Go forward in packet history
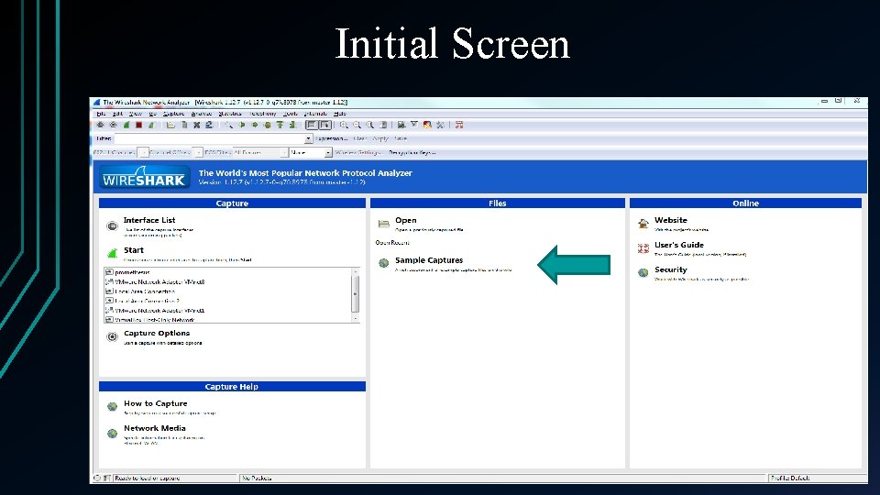This screenshot has height=495, width=880. (x=254, y=126)
